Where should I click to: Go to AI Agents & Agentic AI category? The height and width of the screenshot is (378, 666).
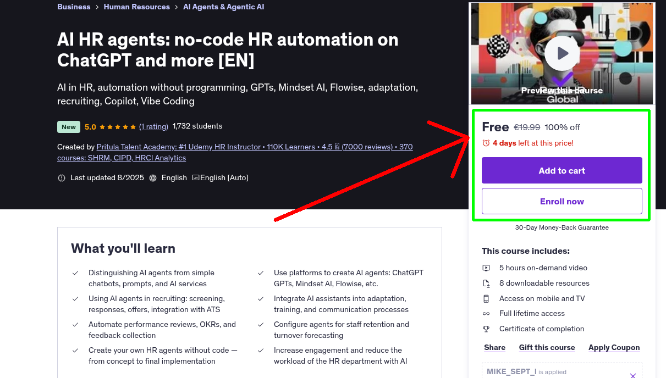(x=224, y=7)
